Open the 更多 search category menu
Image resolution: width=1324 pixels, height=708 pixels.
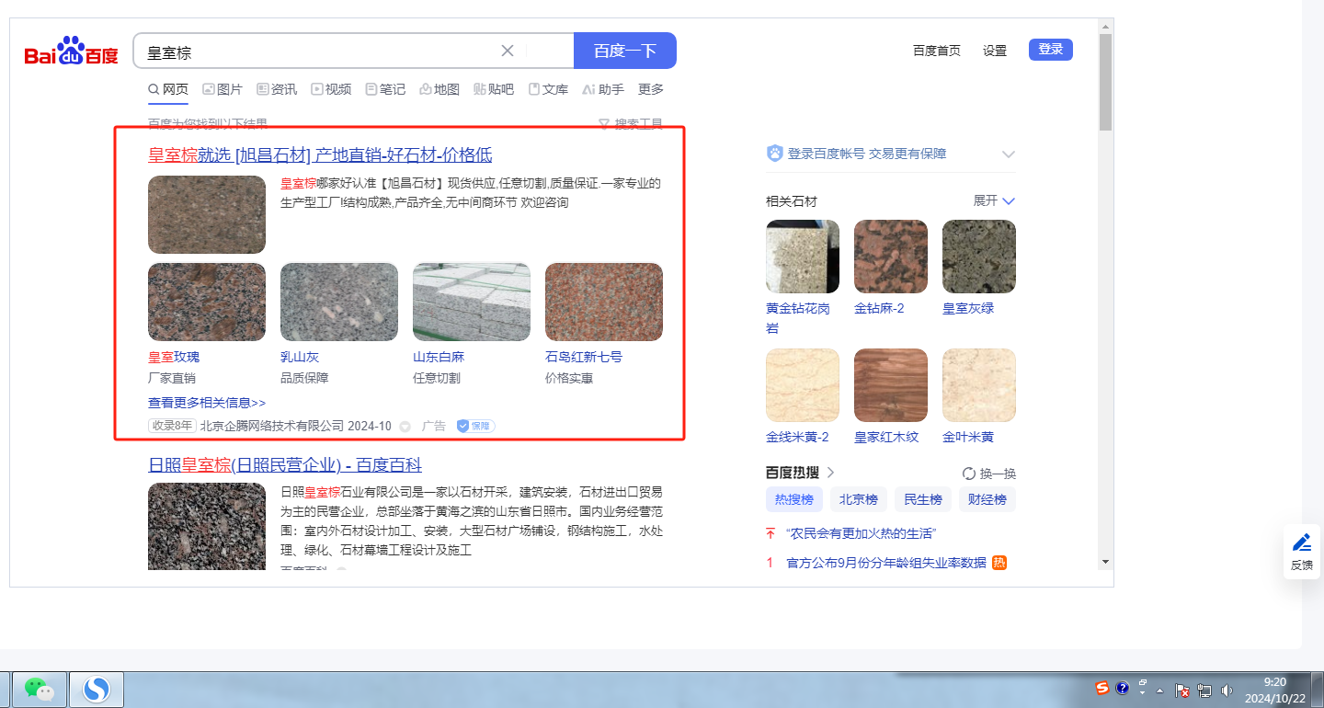click(650, 89)
